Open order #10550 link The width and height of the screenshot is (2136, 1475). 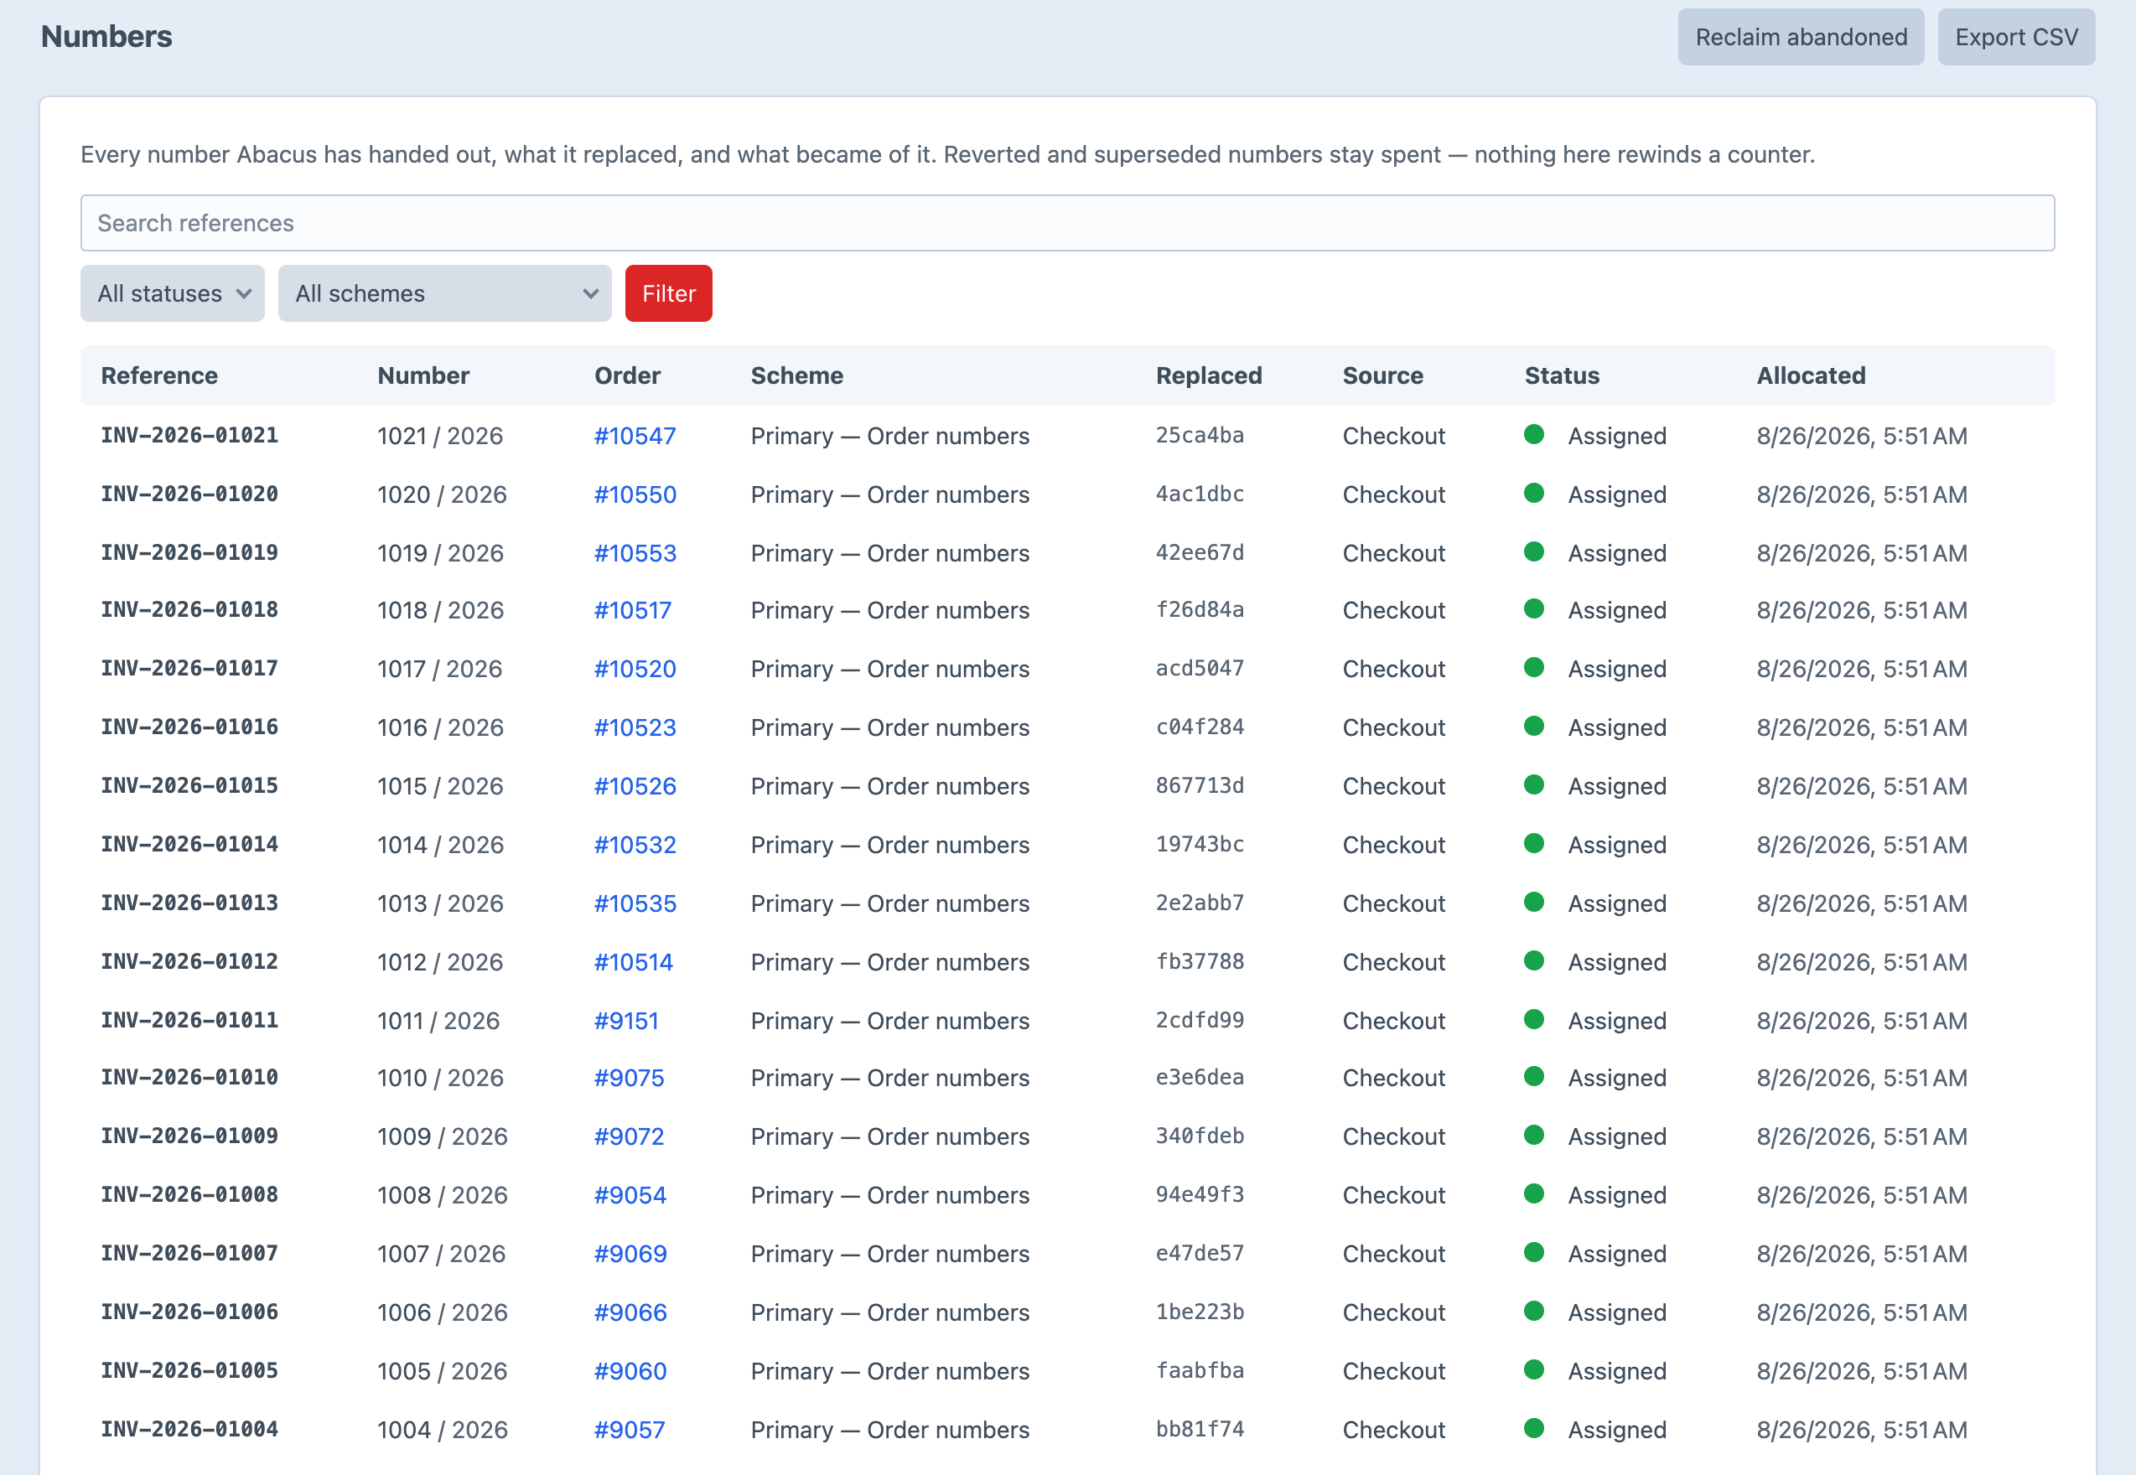pyautogui.click(x=635, y=494)
